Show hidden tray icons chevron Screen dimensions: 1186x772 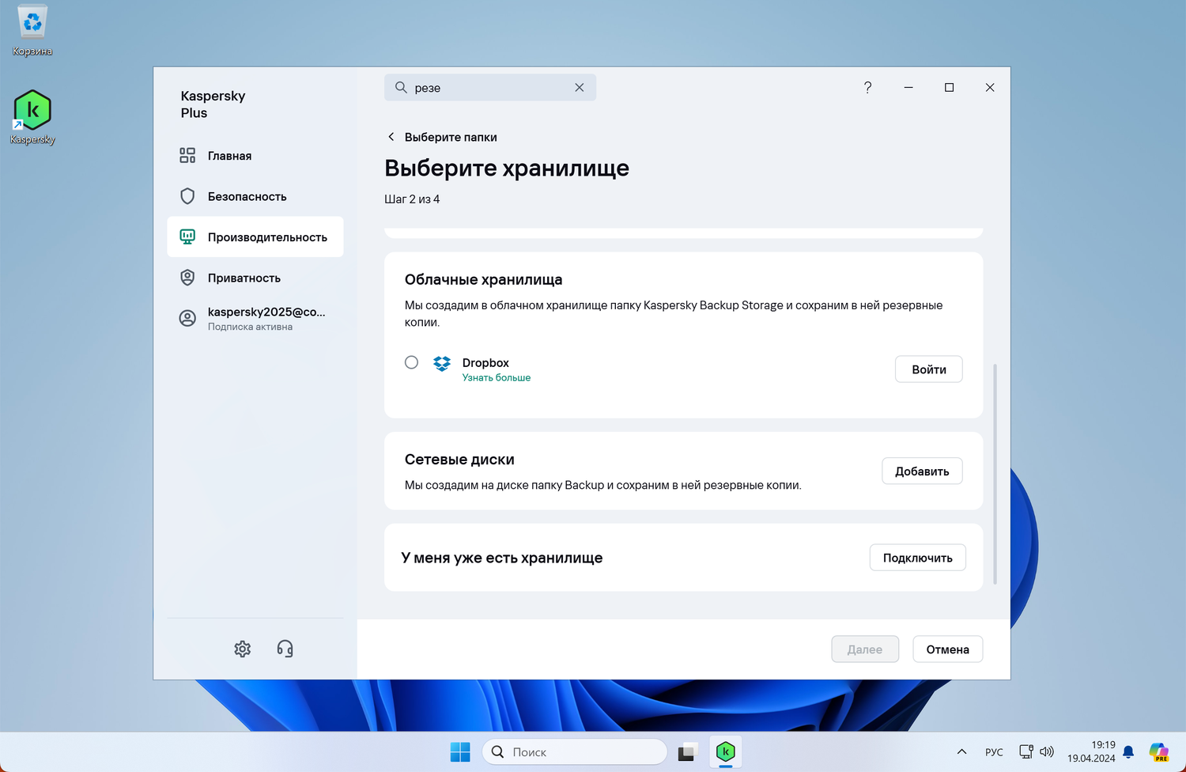[x=961, y=751]
